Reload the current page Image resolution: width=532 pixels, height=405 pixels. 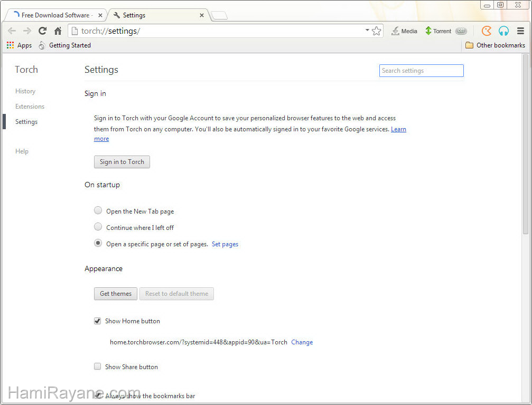pyautogui.click(x=42, y=31)
